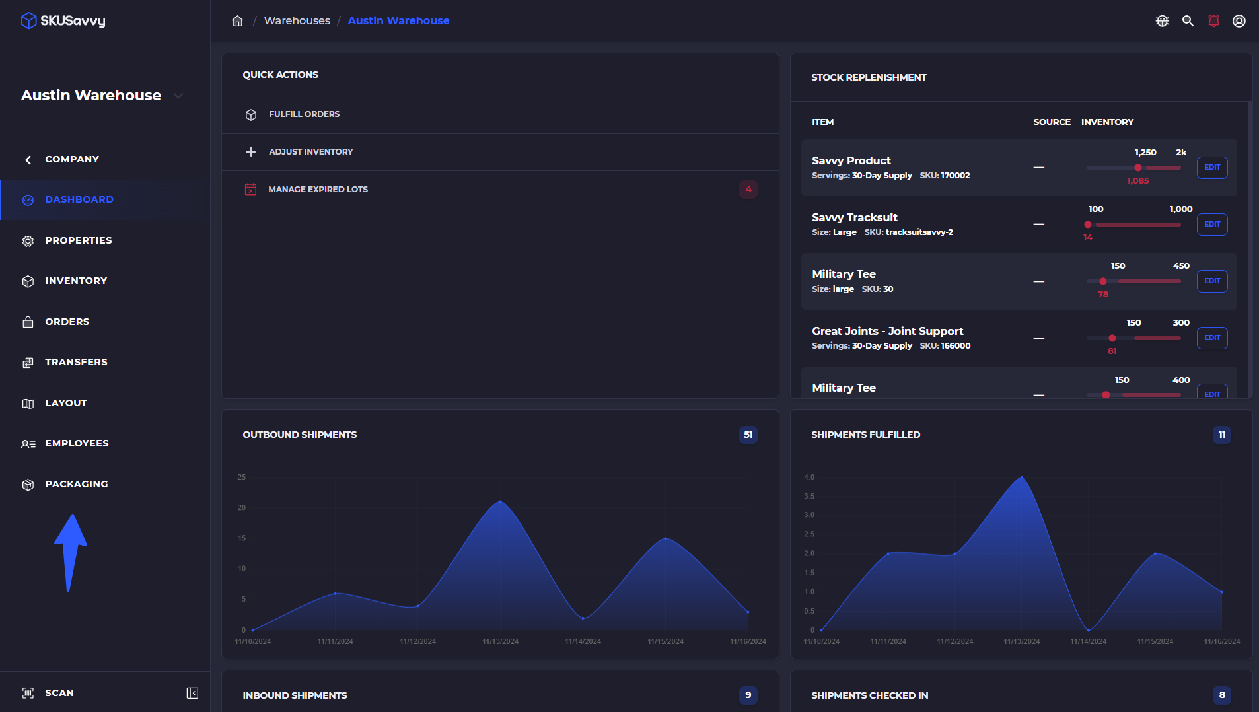This screenshot has width=1259, height=712.
Task: Click the Stock Replenishment panel scrollbar
Action: tap(1250, 250)
